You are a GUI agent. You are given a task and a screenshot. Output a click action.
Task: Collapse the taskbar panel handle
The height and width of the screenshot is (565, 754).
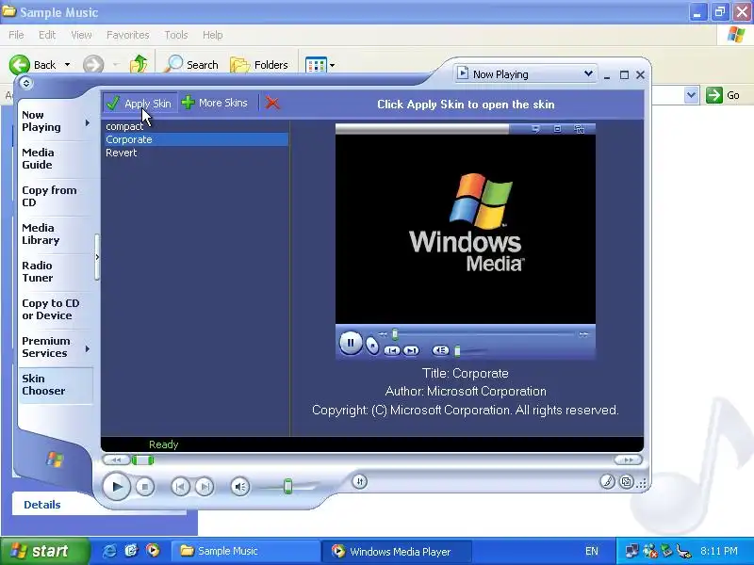pos(97,257)
